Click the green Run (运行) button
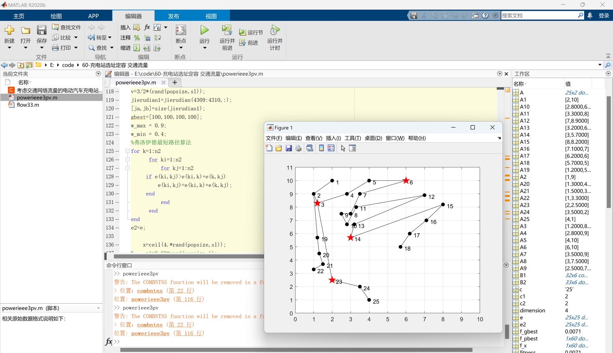This screenshot has width=613, height=353. click(x=204, y=30)
